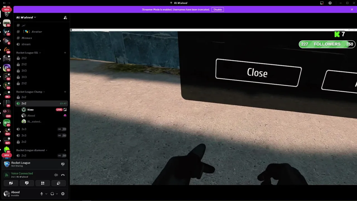Screen dimensions: 357x201
Task: Click the 227 FOLLOWERS 250 progress bar
Action: (x=327, y=44)
